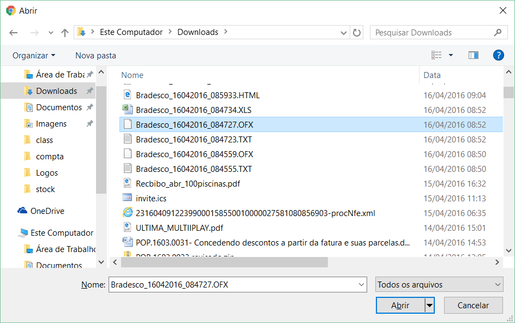This screenshot has height=323, width=515.
Task: Select 'Downloads' breadcrumb in address path
Action: [197, 32]
